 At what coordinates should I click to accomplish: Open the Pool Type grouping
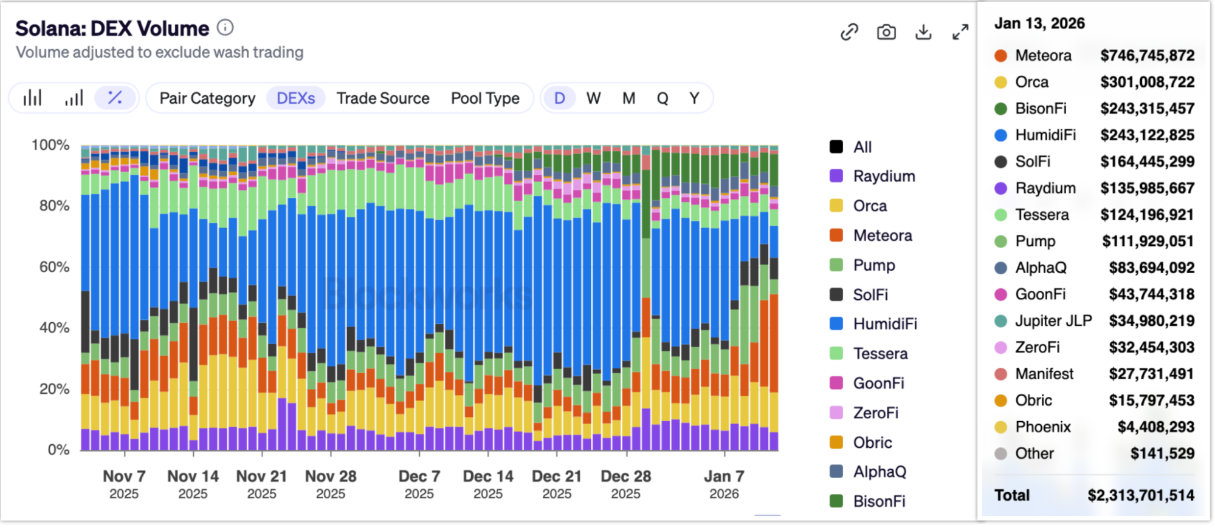click(x=485, y=98)
